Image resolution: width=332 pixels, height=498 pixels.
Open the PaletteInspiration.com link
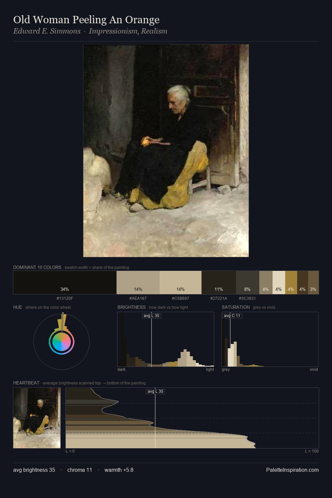click(292, 470)
